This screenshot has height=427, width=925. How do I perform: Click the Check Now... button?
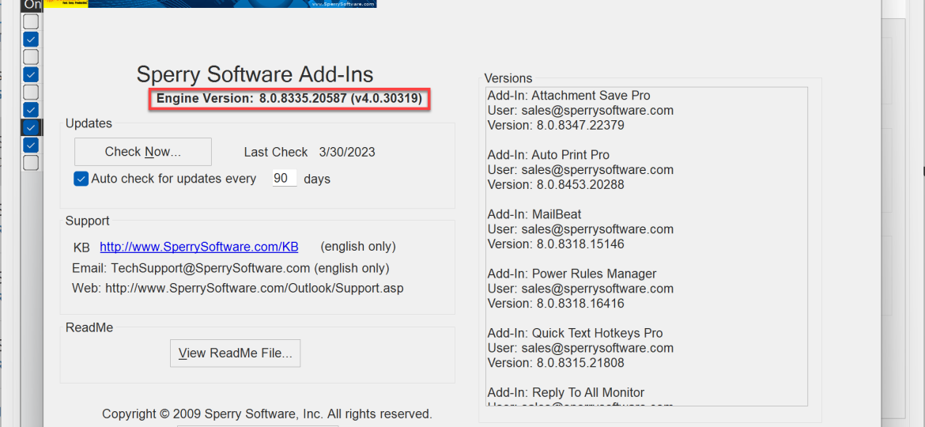click(x=143, y=152)
